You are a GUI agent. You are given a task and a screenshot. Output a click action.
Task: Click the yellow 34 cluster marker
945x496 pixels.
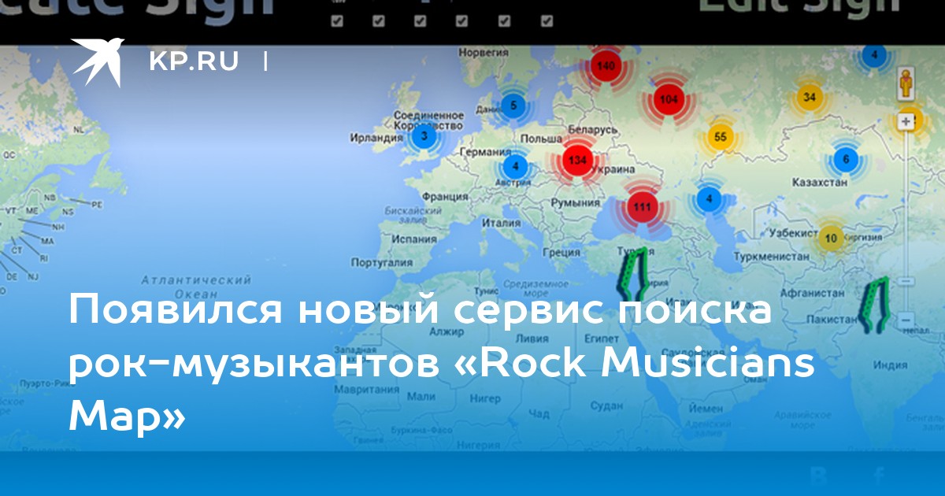809,98
